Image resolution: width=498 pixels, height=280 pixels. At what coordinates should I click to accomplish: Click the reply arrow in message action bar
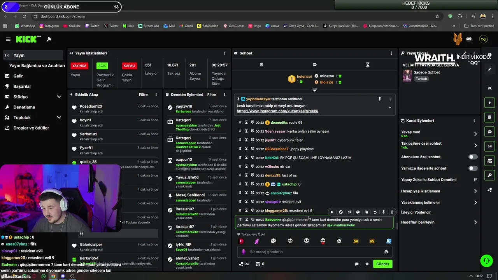point(375,212)
